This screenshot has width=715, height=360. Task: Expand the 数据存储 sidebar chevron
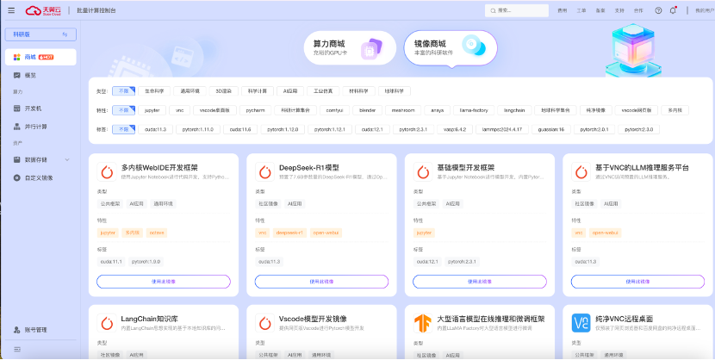pos(67,160)
